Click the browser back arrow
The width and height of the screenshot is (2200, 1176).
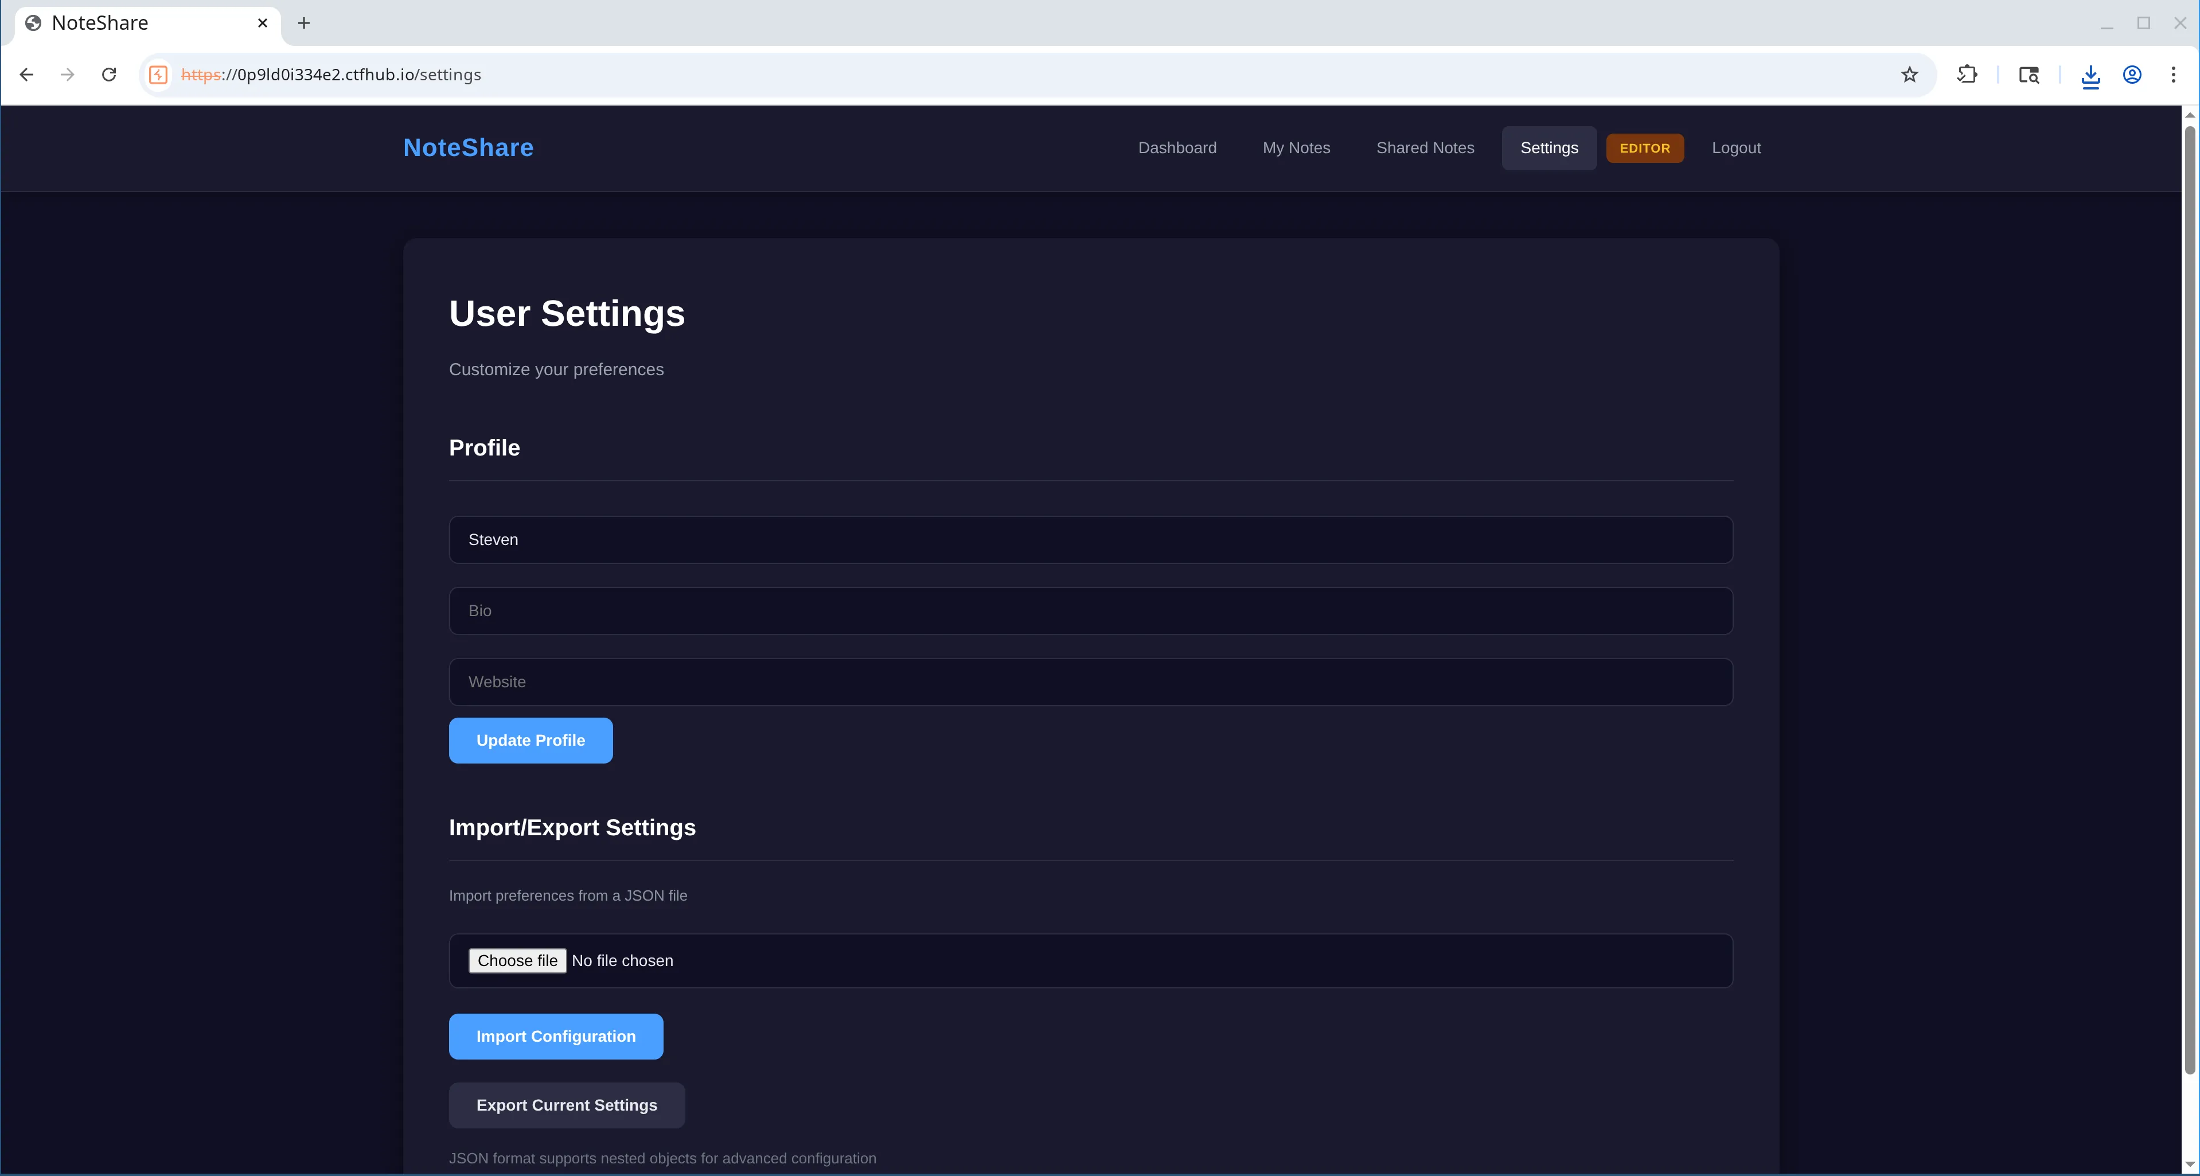point(26,75)
